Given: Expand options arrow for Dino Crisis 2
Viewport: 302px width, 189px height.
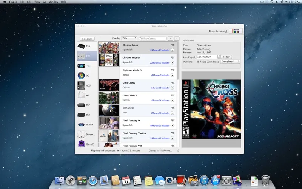Looking at the screenshot, I should tap(173, 100).
